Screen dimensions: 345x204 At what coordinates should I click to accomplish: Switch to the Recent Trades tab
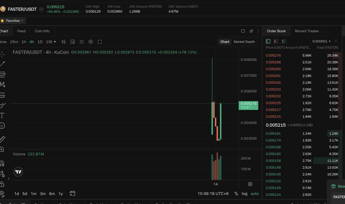click(x=306, y=31)
